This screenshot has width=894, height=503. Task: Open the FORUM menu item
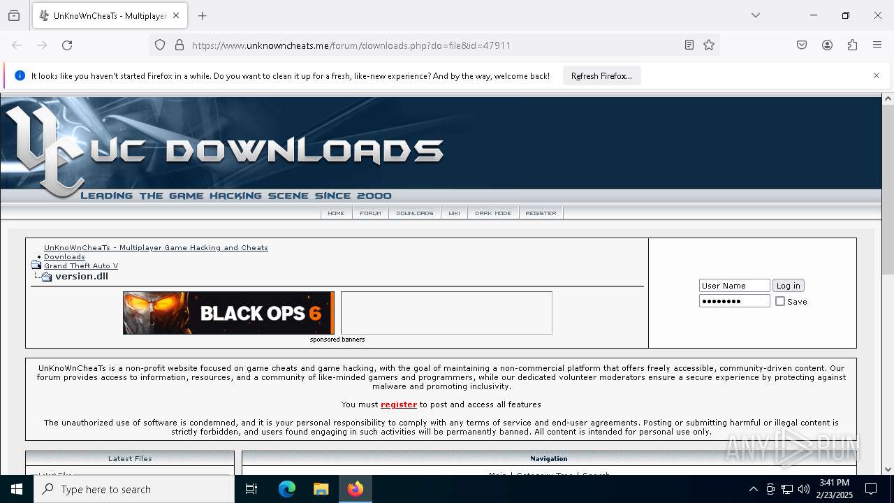[370, 213]
